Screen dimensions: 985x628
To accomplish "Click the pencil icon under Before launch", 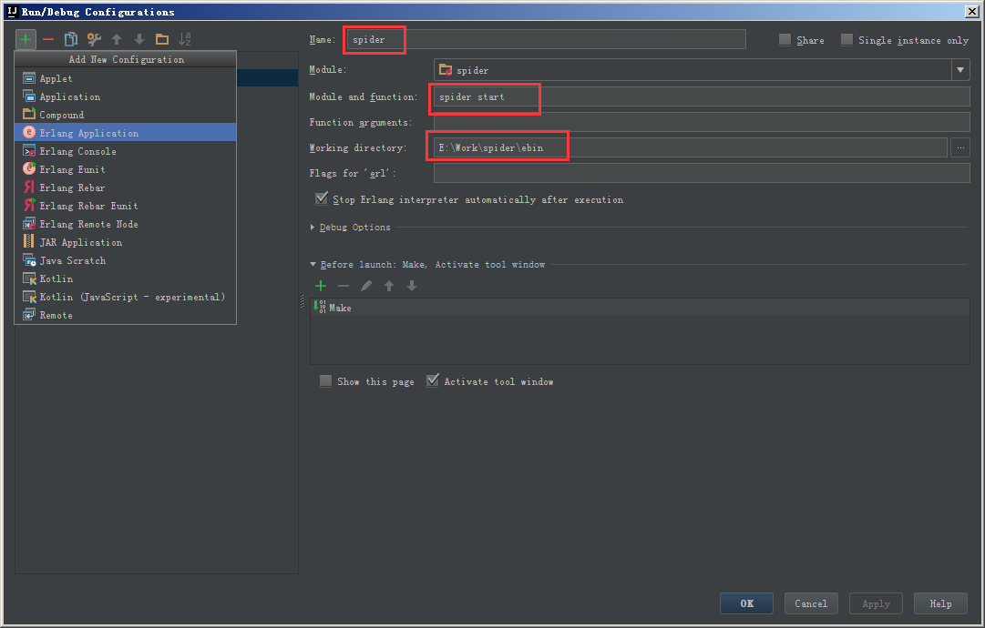I will pyautogui.click(x=364, y=286).
